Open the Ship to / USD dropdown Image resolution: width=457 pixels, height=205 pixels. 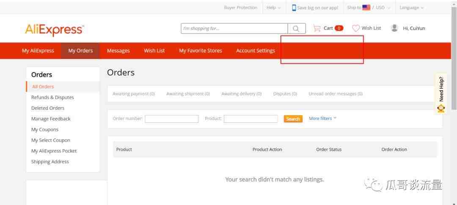369,8
